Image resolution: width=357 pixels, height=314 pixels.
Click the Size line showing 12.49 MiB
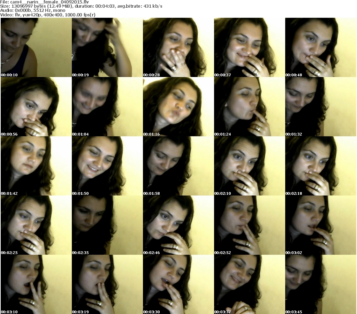[81, 6]
